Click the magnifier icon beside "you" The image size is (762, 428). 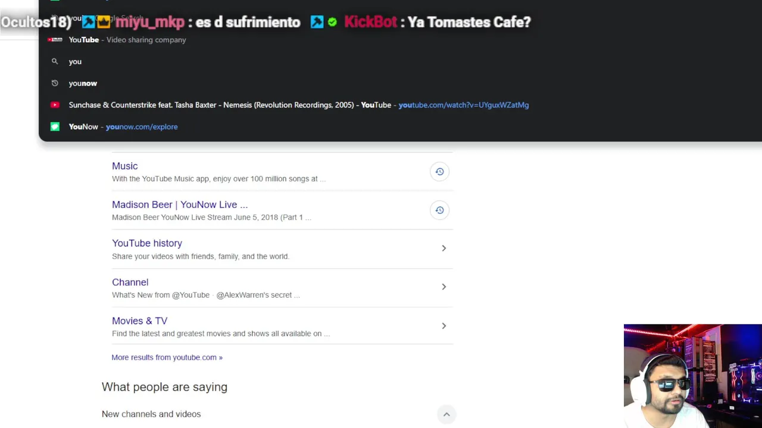point(55,61)
